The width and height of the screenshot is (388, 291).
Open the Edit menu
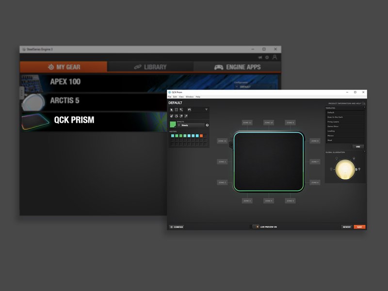click(175, 97)
